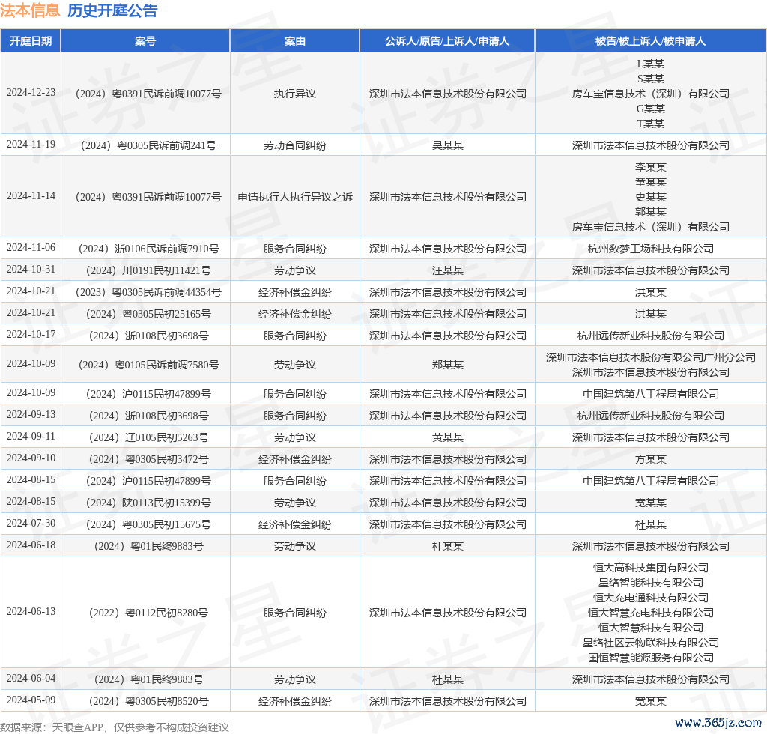Click case number (2024)粤0305民初25165号

148,314
